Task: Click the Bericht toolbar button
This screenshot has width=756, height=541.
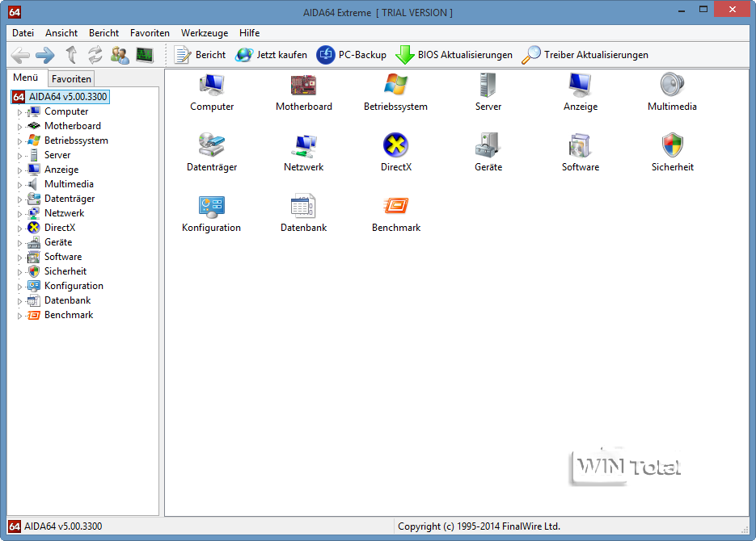Action: [201, 55]
